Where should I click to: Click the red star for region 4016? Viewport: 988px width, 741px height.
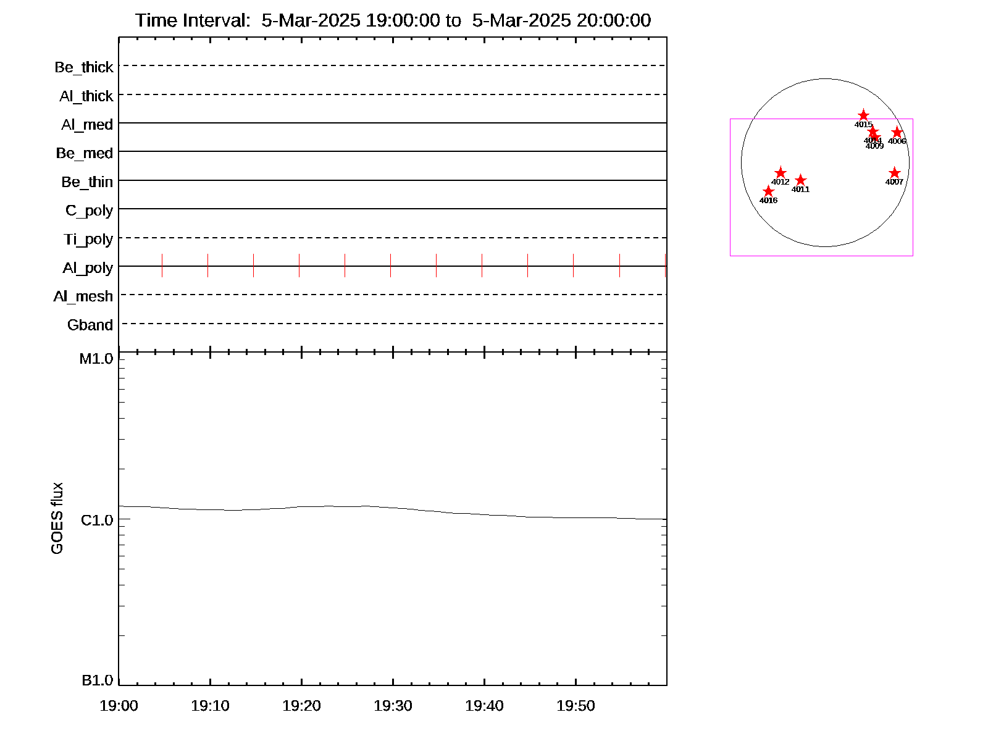768,191
